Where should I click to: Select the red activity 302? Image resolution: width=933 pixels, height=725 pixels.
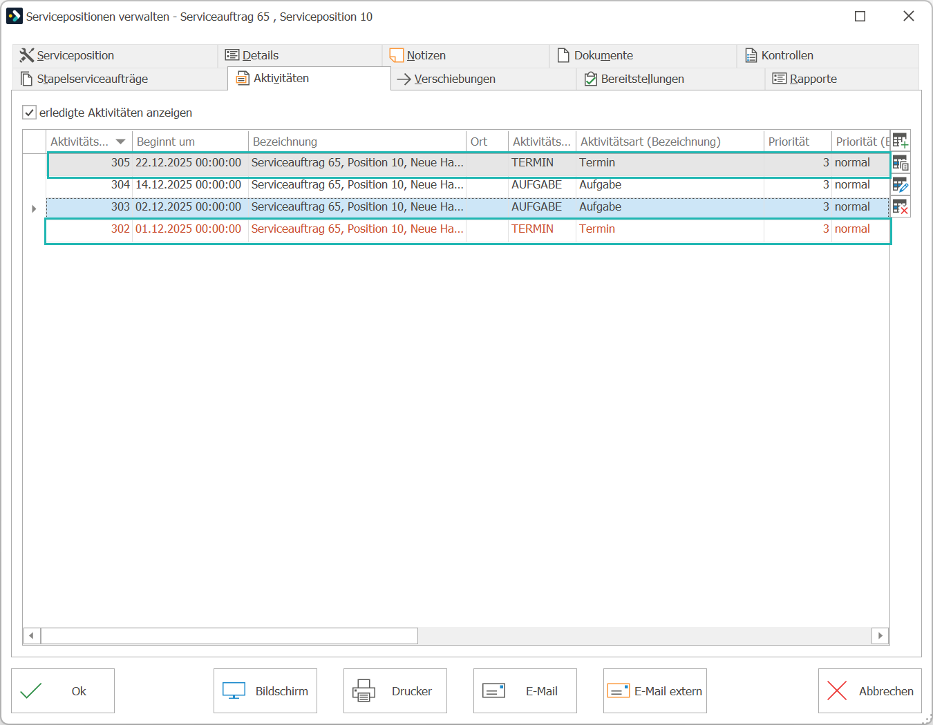pyautogui.click(x=468, y=229)
